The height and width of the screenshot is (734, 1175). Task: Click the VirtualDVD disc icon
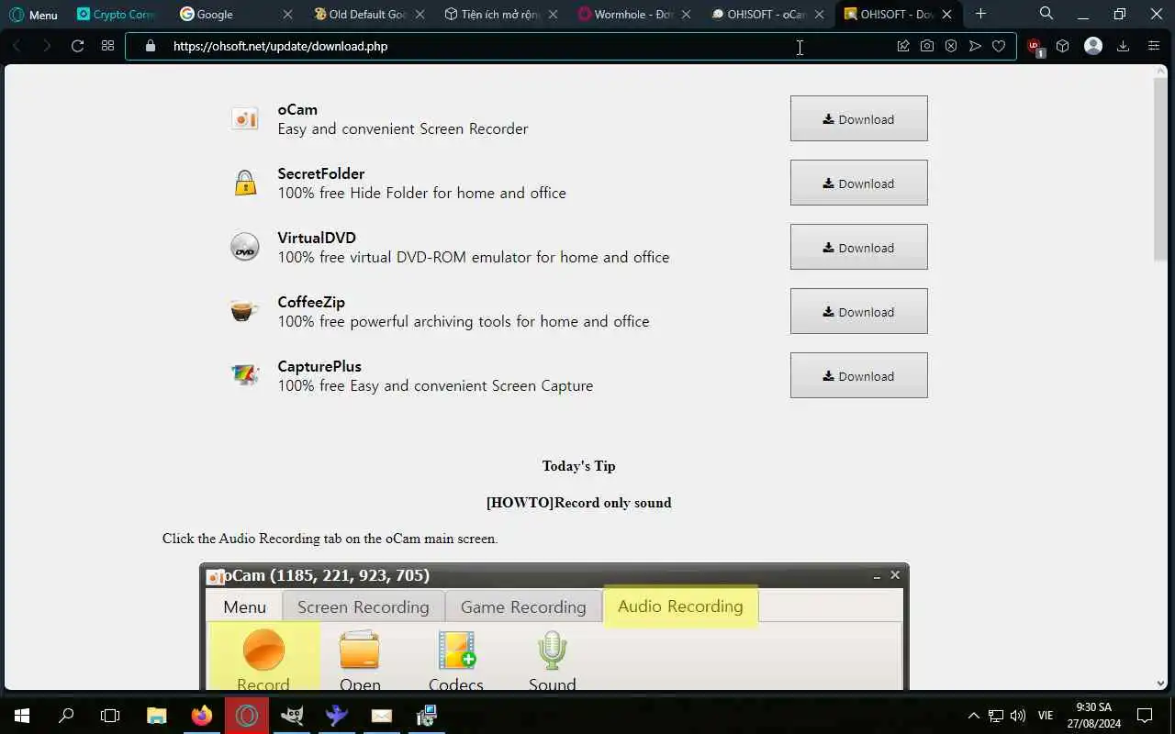pos(245,247)
